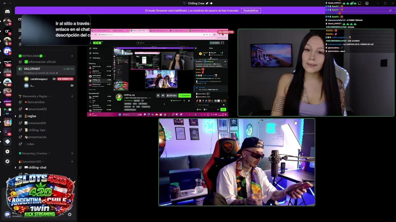This screenshot has height=222, width=396.
Task: Click the voice timer 1:08:31
Action: pyautogui.click(x=68, y=69)
